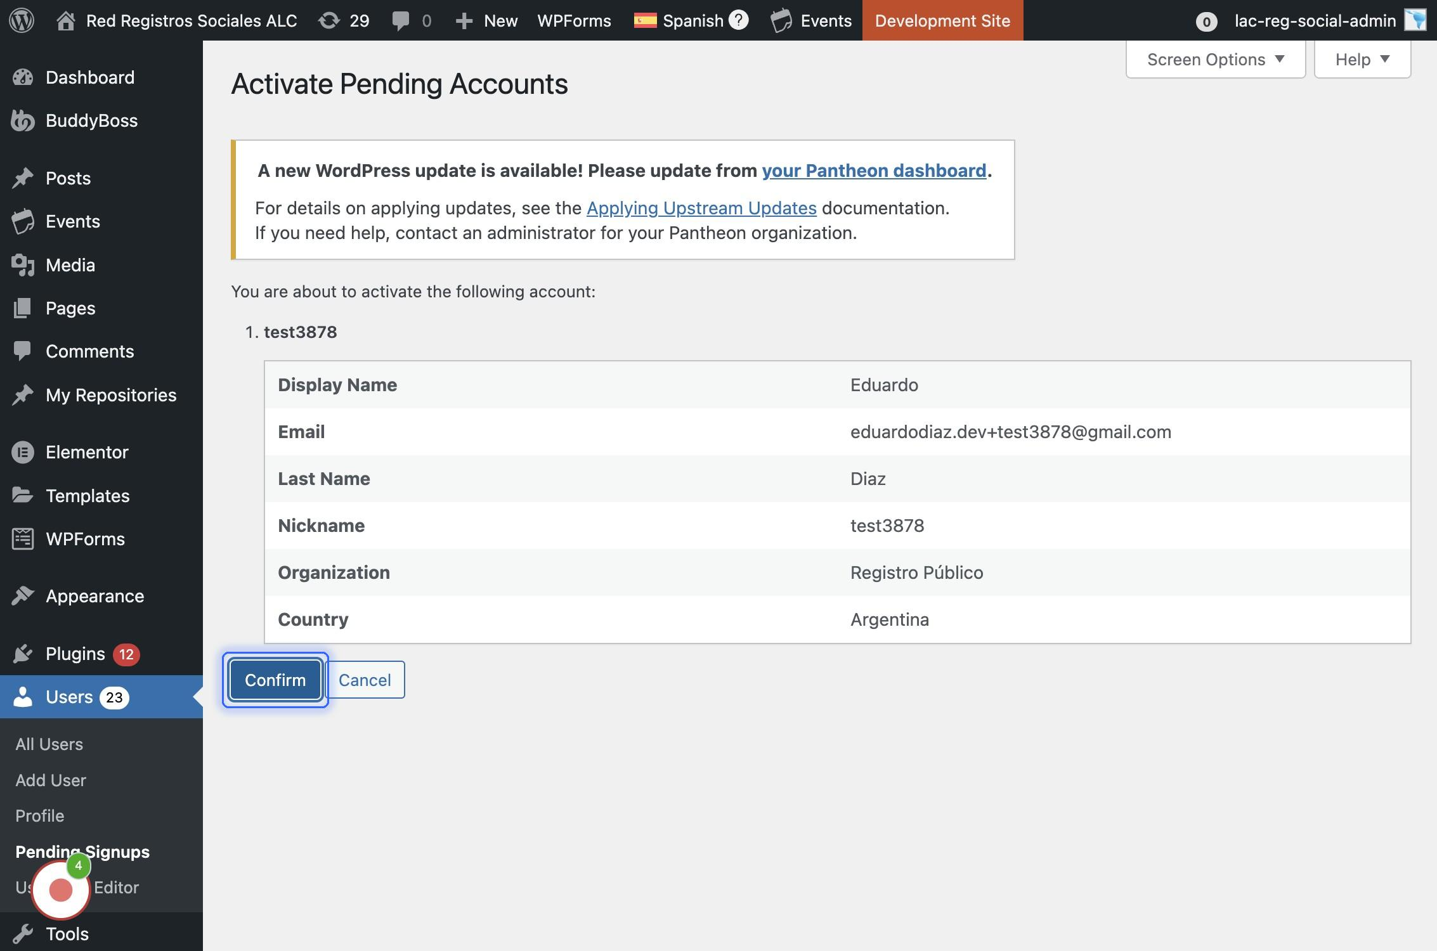Screen dimensions: 1437x951
Task: Click the WordPress logo icon
Action: [22, 20]
